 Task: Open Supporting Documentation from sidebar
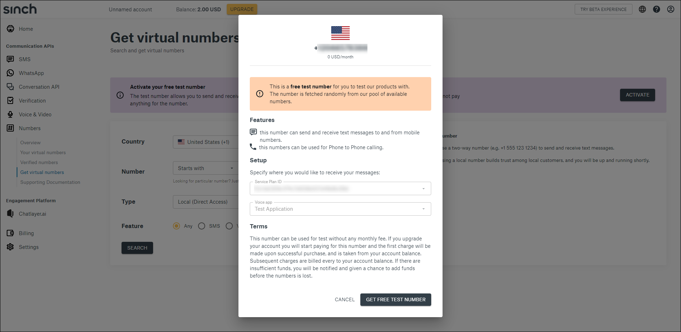(x=50, y=182)
